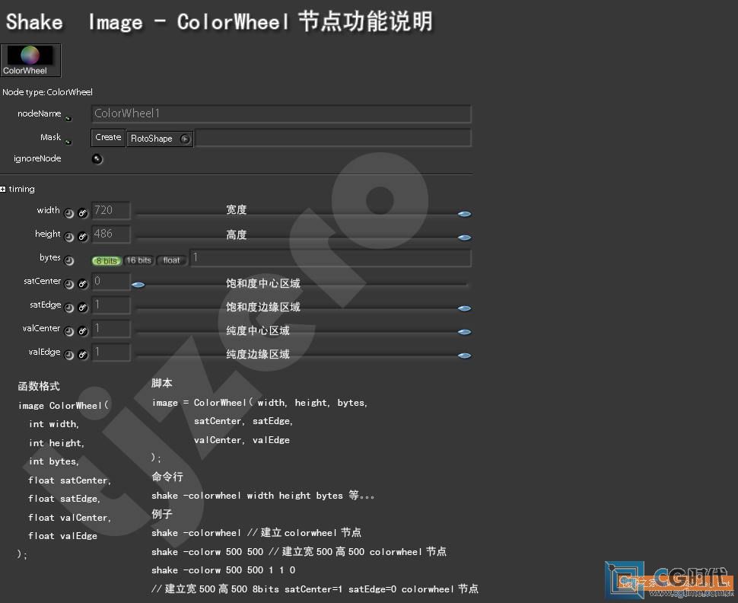Select the 16 bits option
Screen dimensions: 738x603
138,260
